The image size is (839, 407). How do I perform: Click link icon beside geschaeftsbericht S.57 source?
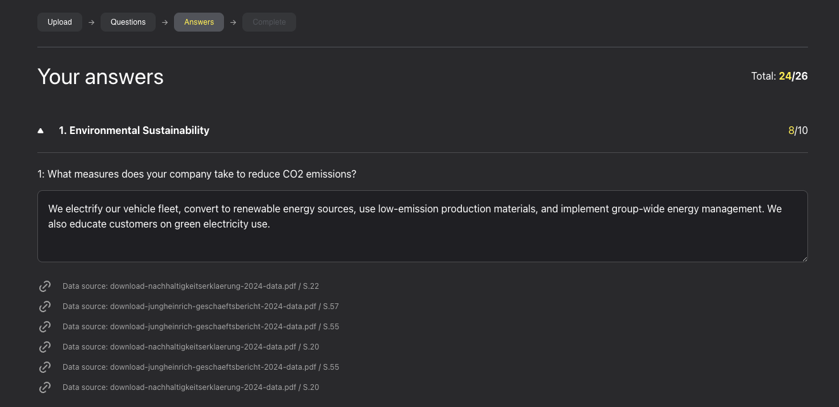coord(45,307)
